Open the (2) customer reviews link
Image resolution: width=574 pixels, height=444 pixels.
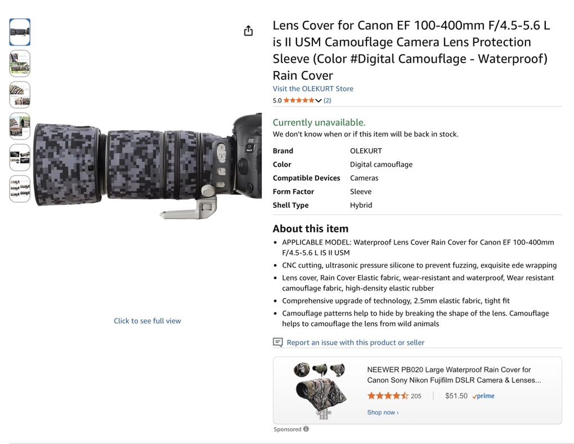(327, 100)
